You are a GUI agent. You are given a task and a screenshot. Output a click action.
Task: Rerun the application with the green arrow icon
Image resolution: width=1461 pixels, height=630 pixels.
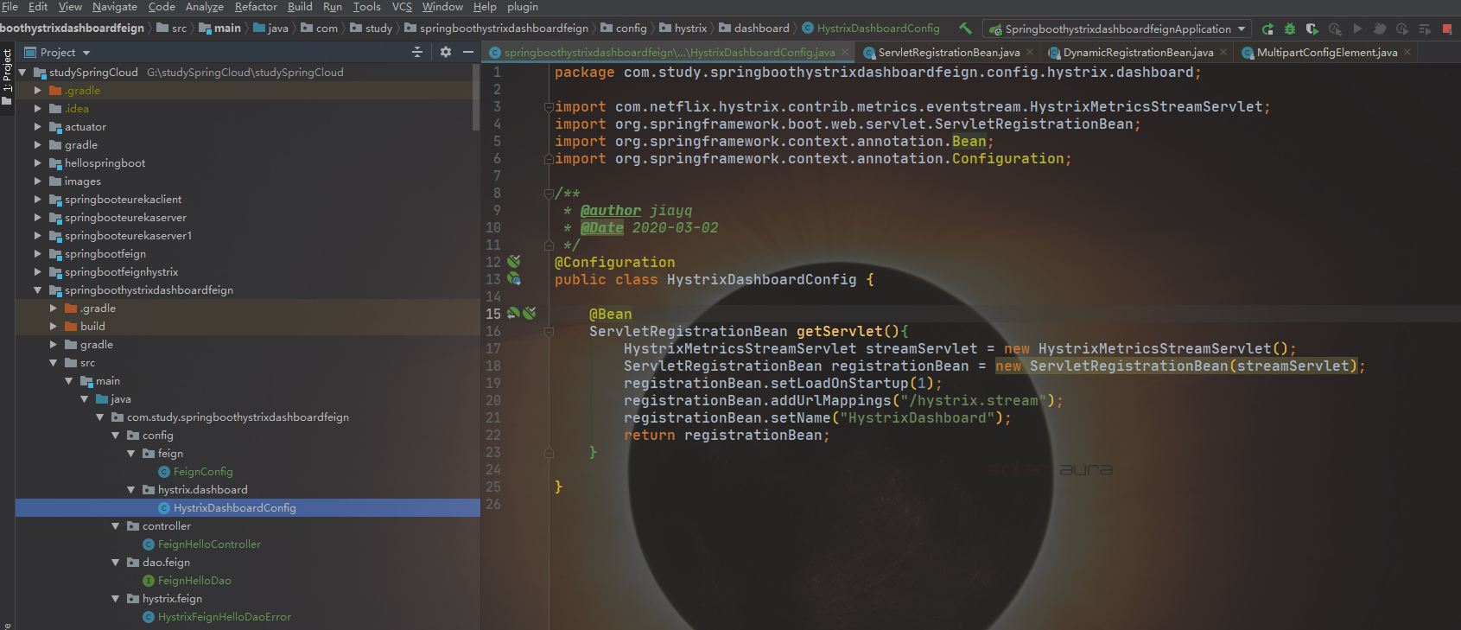point(1267,29)
